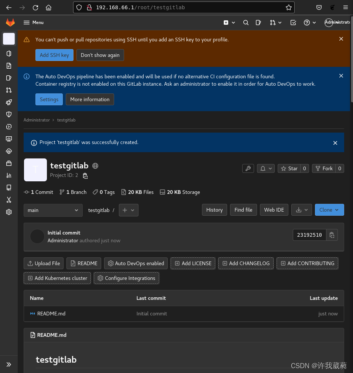The image size is (353, 373).
Task: Click Don't show again button
Action: (x=100, y=55)
